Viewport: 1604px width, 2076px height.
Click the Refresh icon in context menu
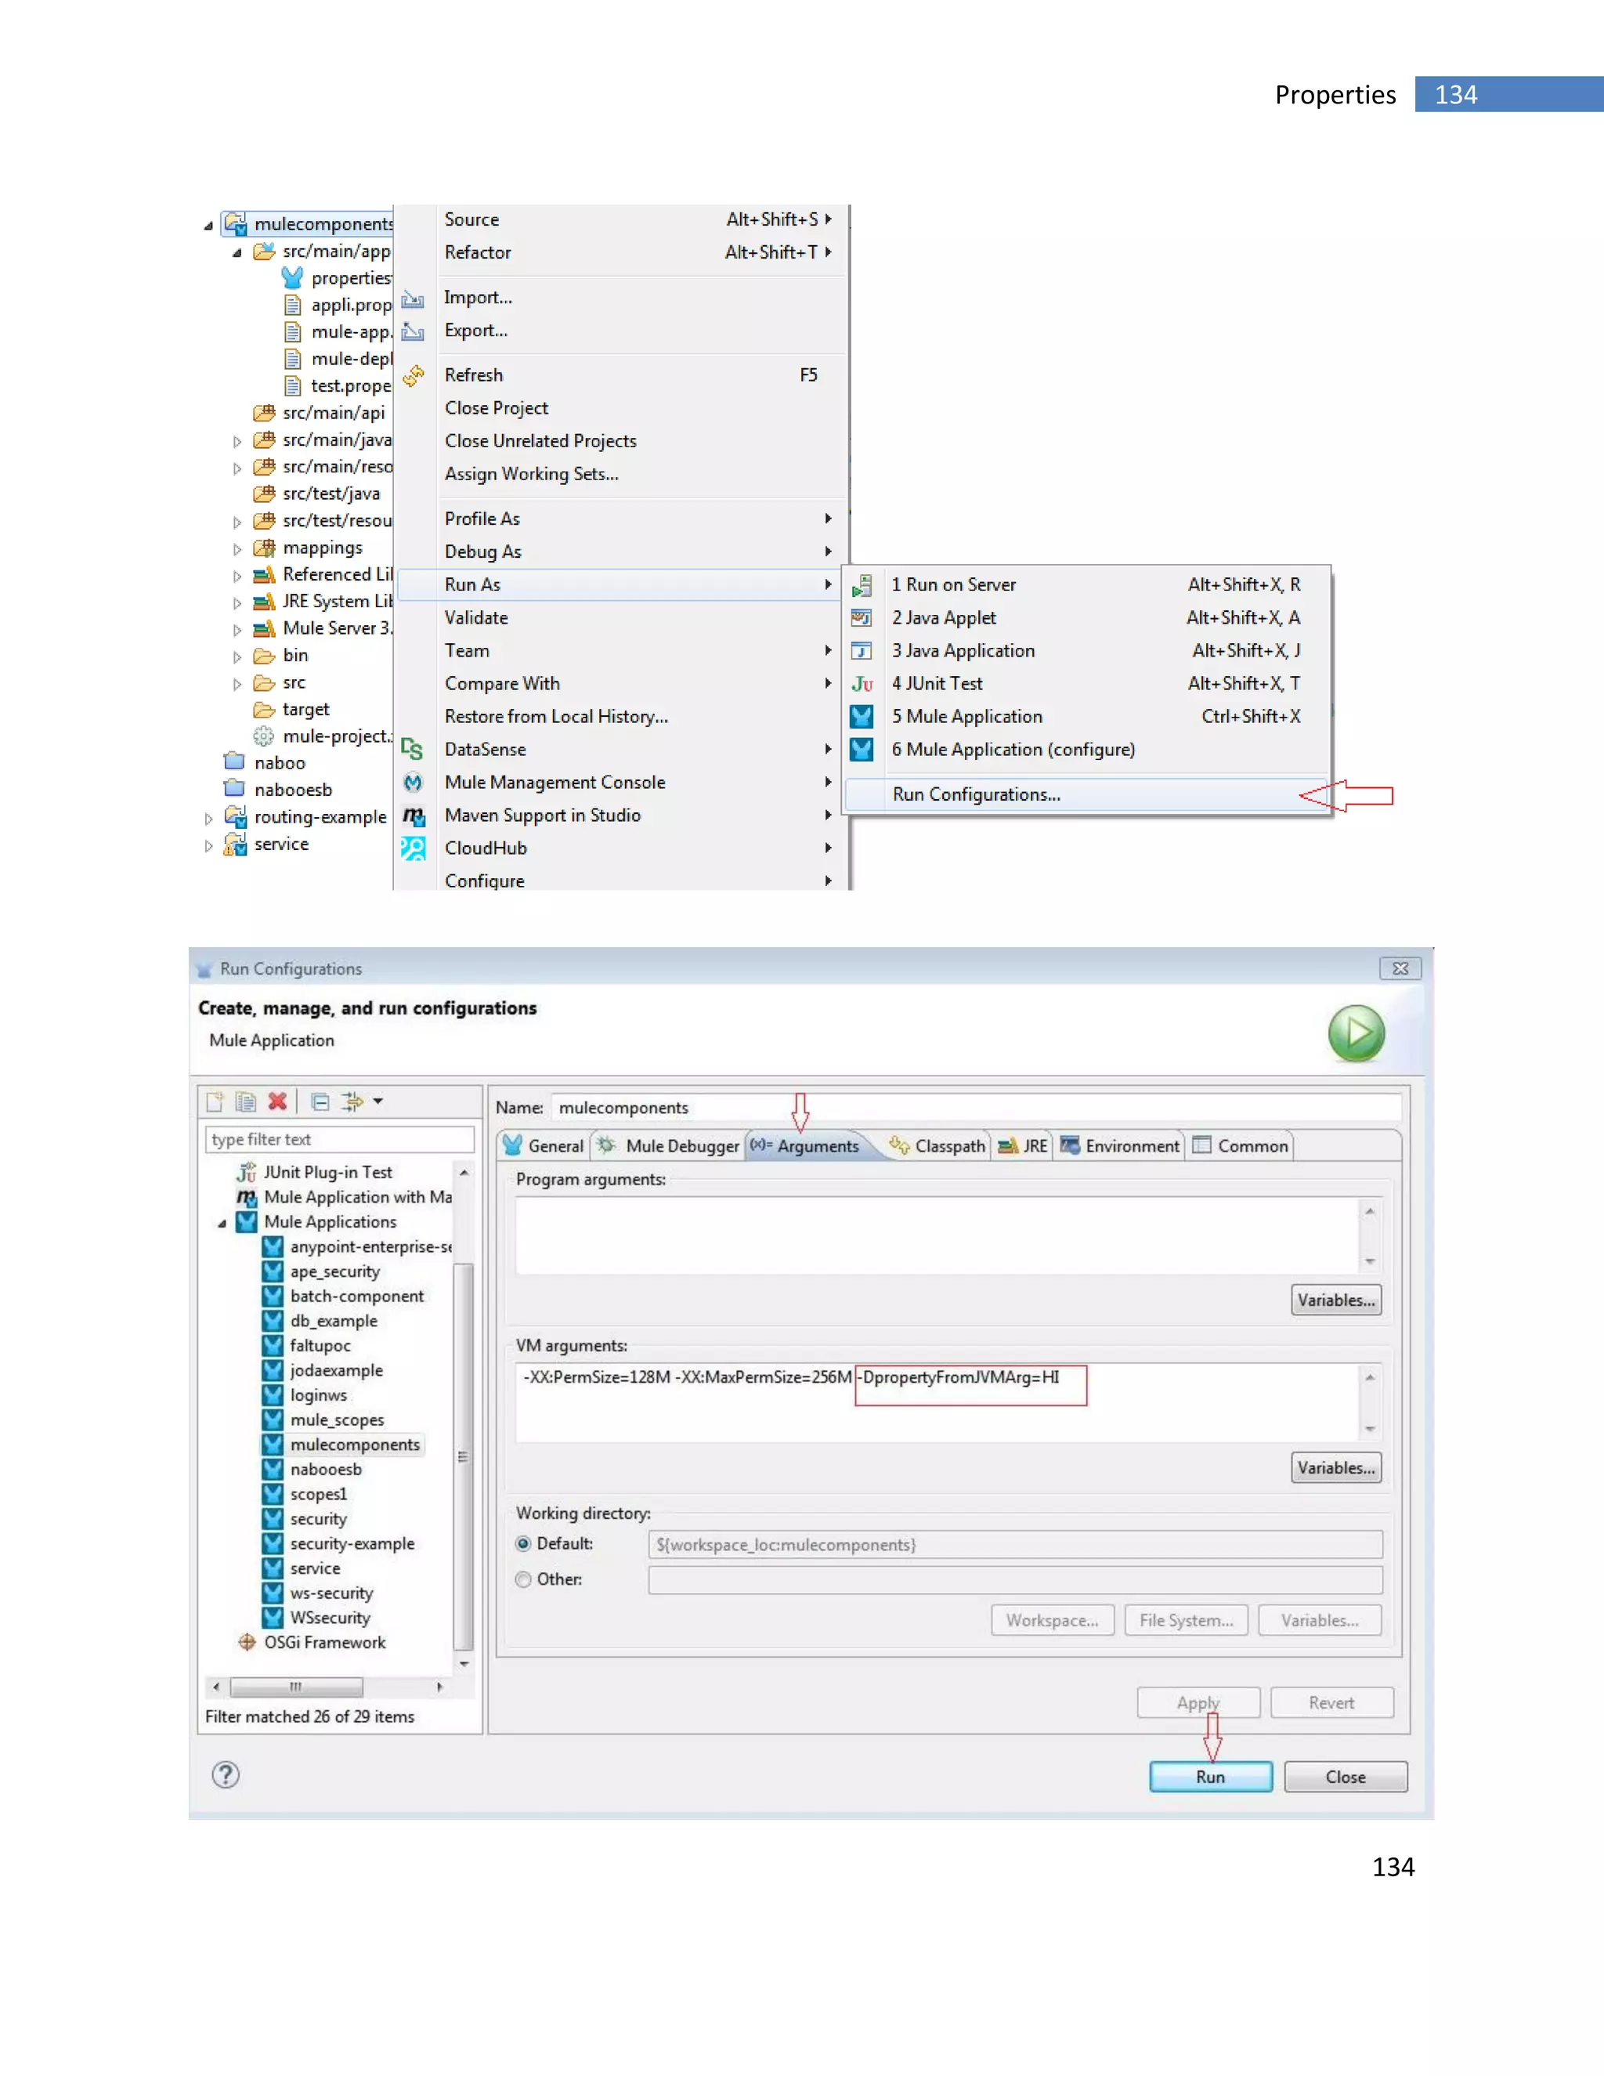pos(414,375)
